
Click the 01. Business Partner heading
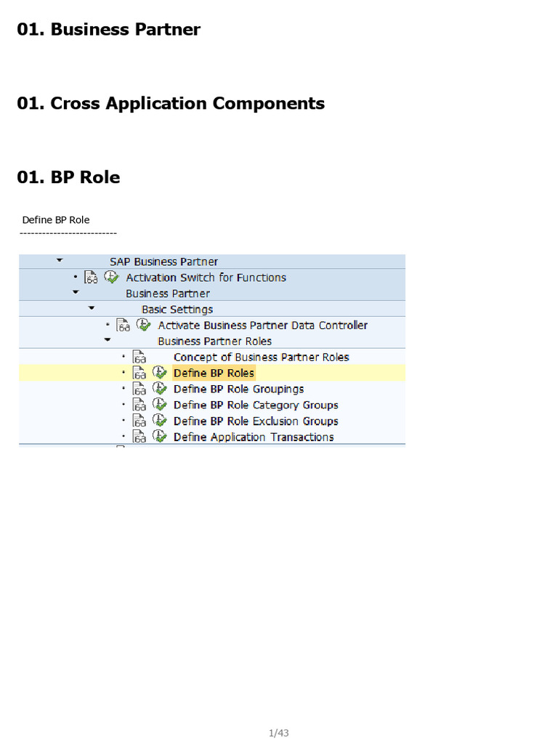(109, 29)
